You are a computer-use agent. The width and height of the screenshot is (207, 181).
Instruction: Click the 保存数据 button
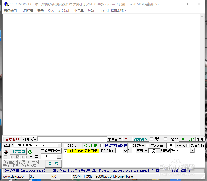pyautogui.click(x=91, y=146)
